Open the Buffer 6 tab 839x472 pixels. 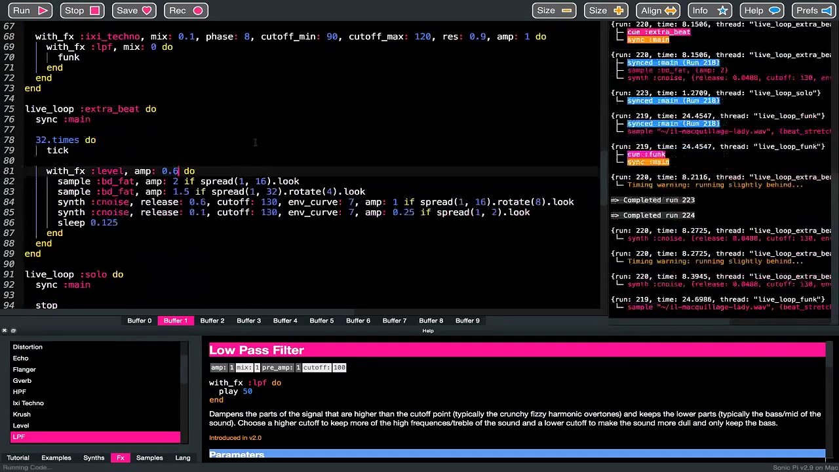[358, 321]
